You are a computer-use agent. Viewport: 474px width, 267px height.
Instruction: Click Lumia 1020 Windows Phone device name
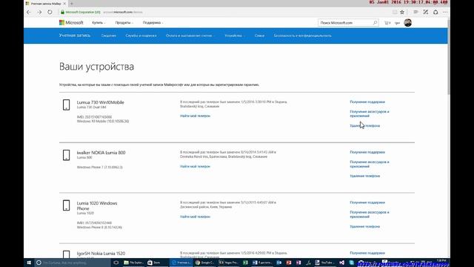[97, 205]
